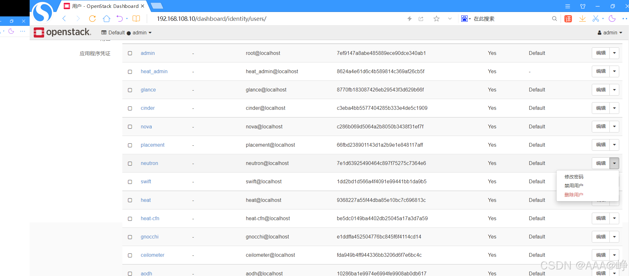Viewport: 629px width, 276px height.
Task: Select the admin user checkbox
Action: pos(130,53)
